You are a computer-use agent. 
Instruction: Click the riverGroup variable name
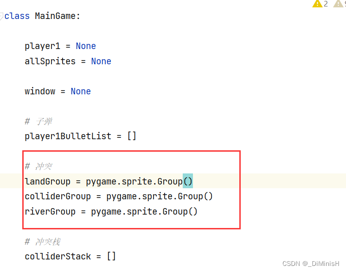pyautogui.click(x=50, y=212)
